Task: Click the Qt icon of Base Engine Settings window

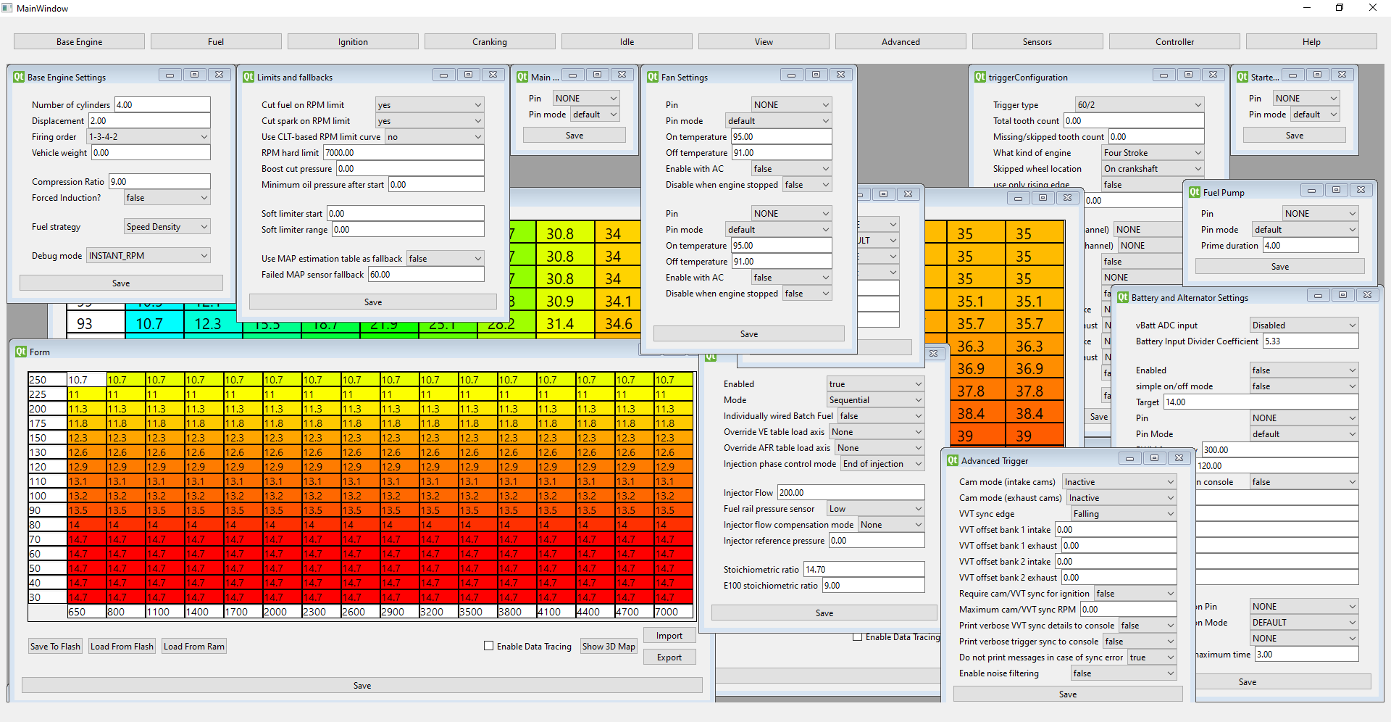Action: (x=19, y=77)
